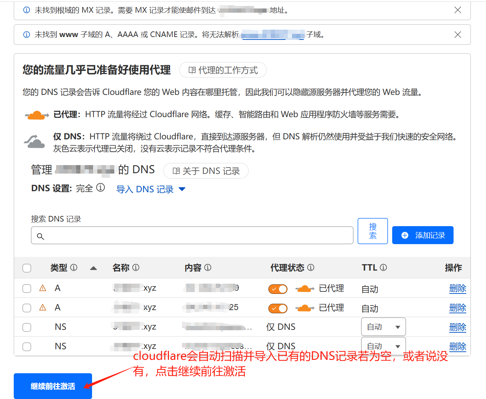486x399 pixels.
Task: Dismiss the missing www subdomain notice
Action: (x=458, y=35)
